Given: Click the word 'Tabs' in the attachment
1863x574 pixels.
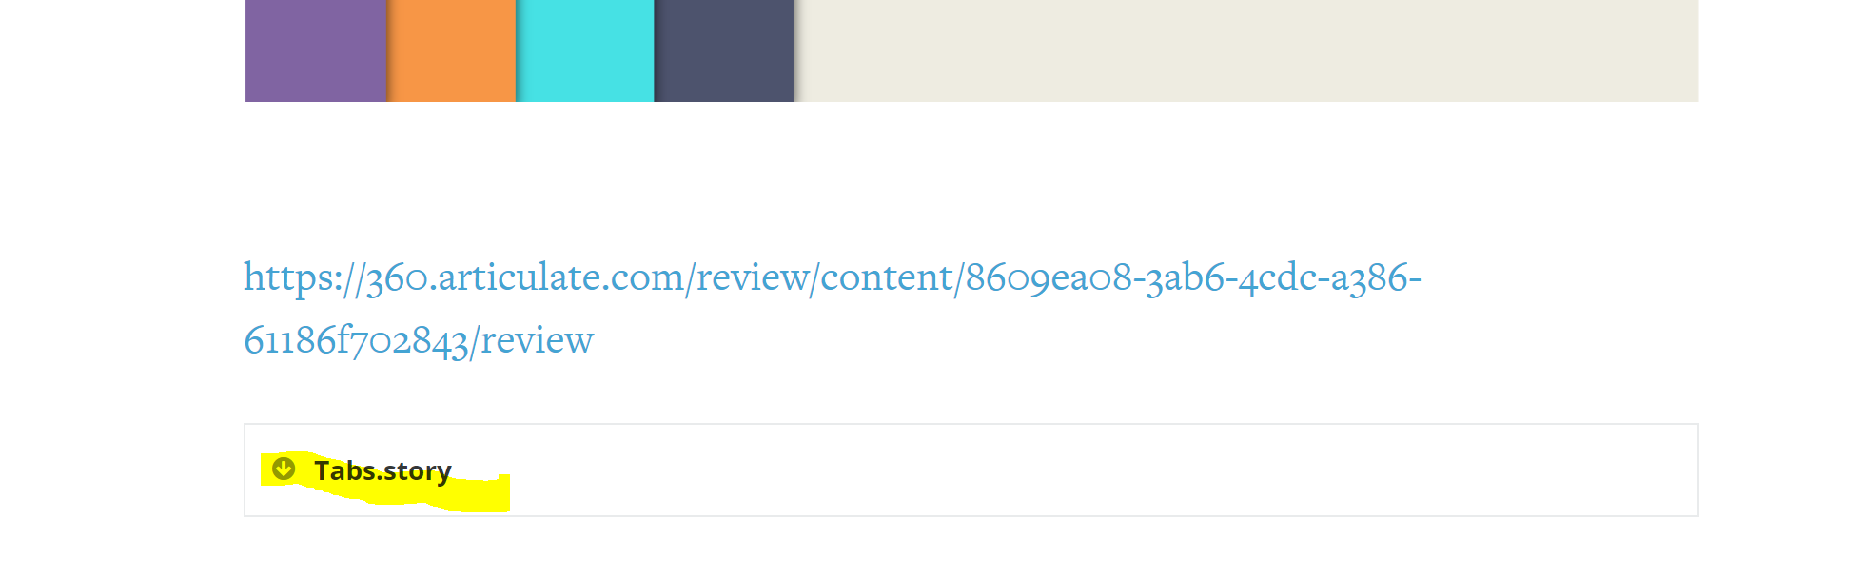Looking at the screenshot, I should (x=344, y=470).
